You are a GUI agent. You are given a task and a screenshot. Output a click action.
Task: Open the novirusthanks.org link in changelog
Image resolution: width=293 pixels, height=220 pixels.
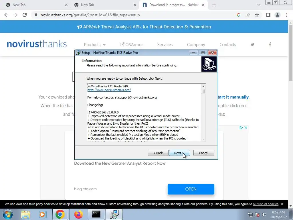[x=109, y=90]
